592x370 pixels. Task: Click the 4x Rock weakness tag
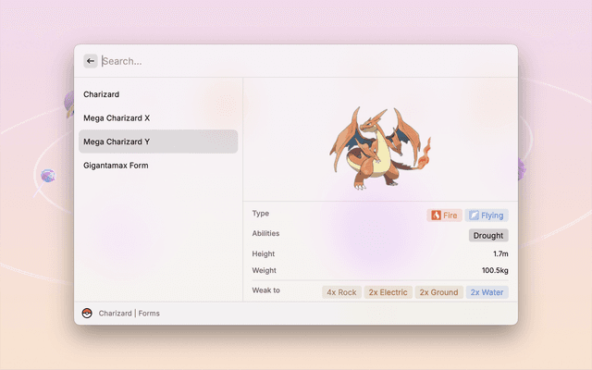(341, 292)
